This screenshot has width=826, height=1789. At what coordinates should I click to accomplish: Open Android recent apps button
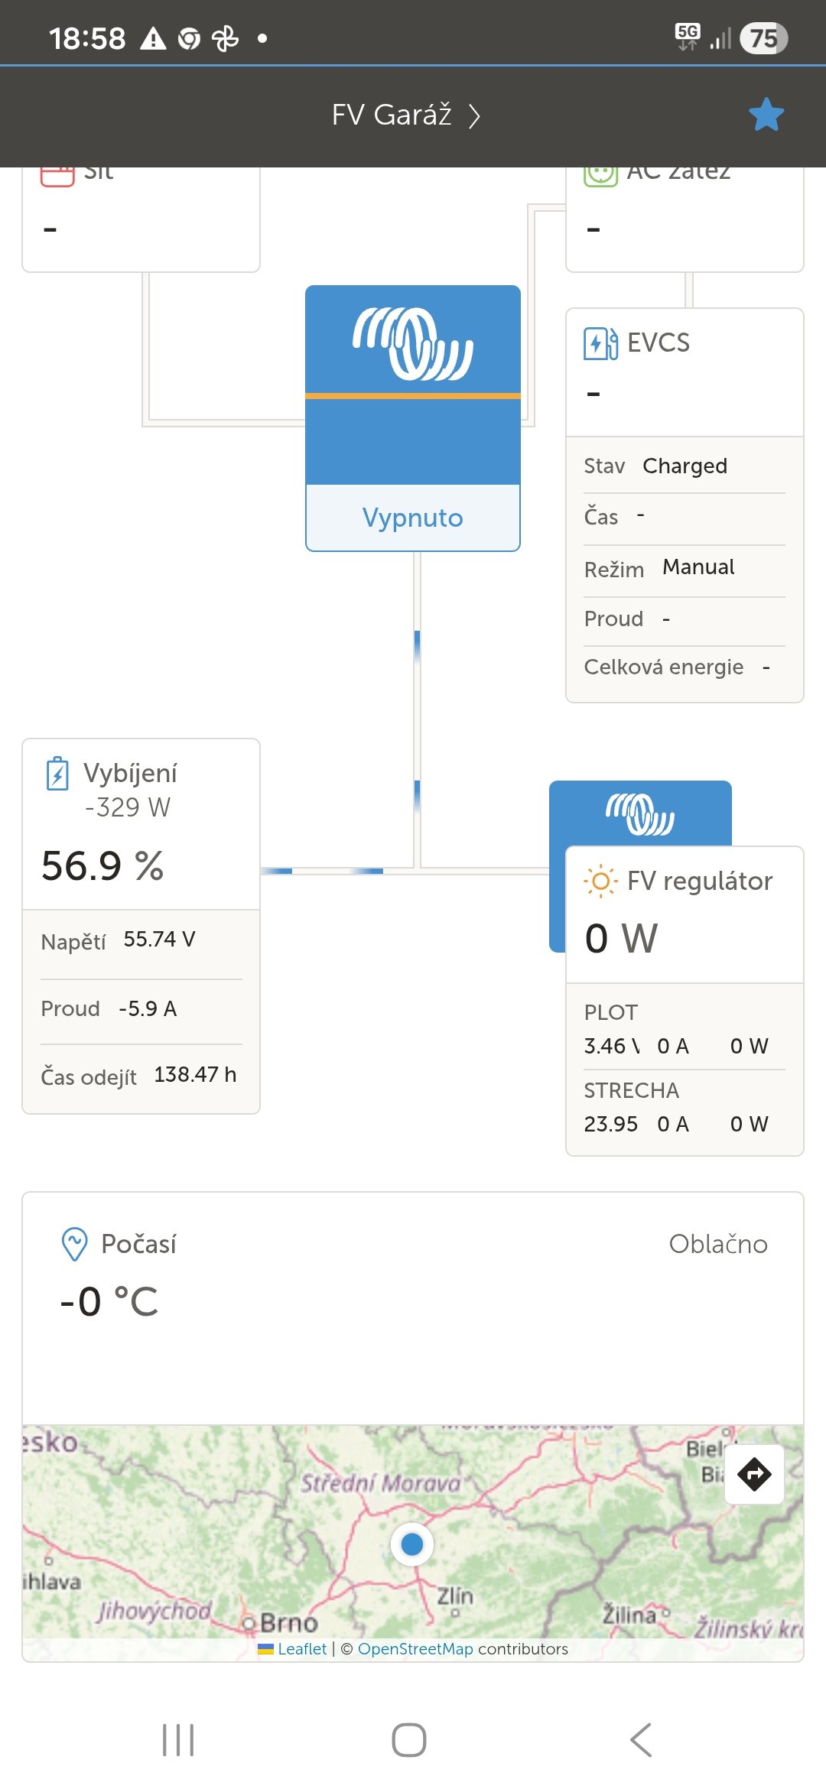pyautogui.click(x=178, y=1740)
